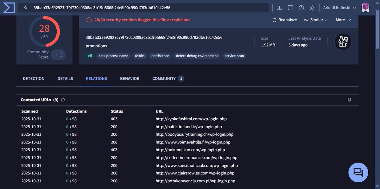Click the copy icon beside Contacted URLs
380x189 pixels.
(349, 100)
